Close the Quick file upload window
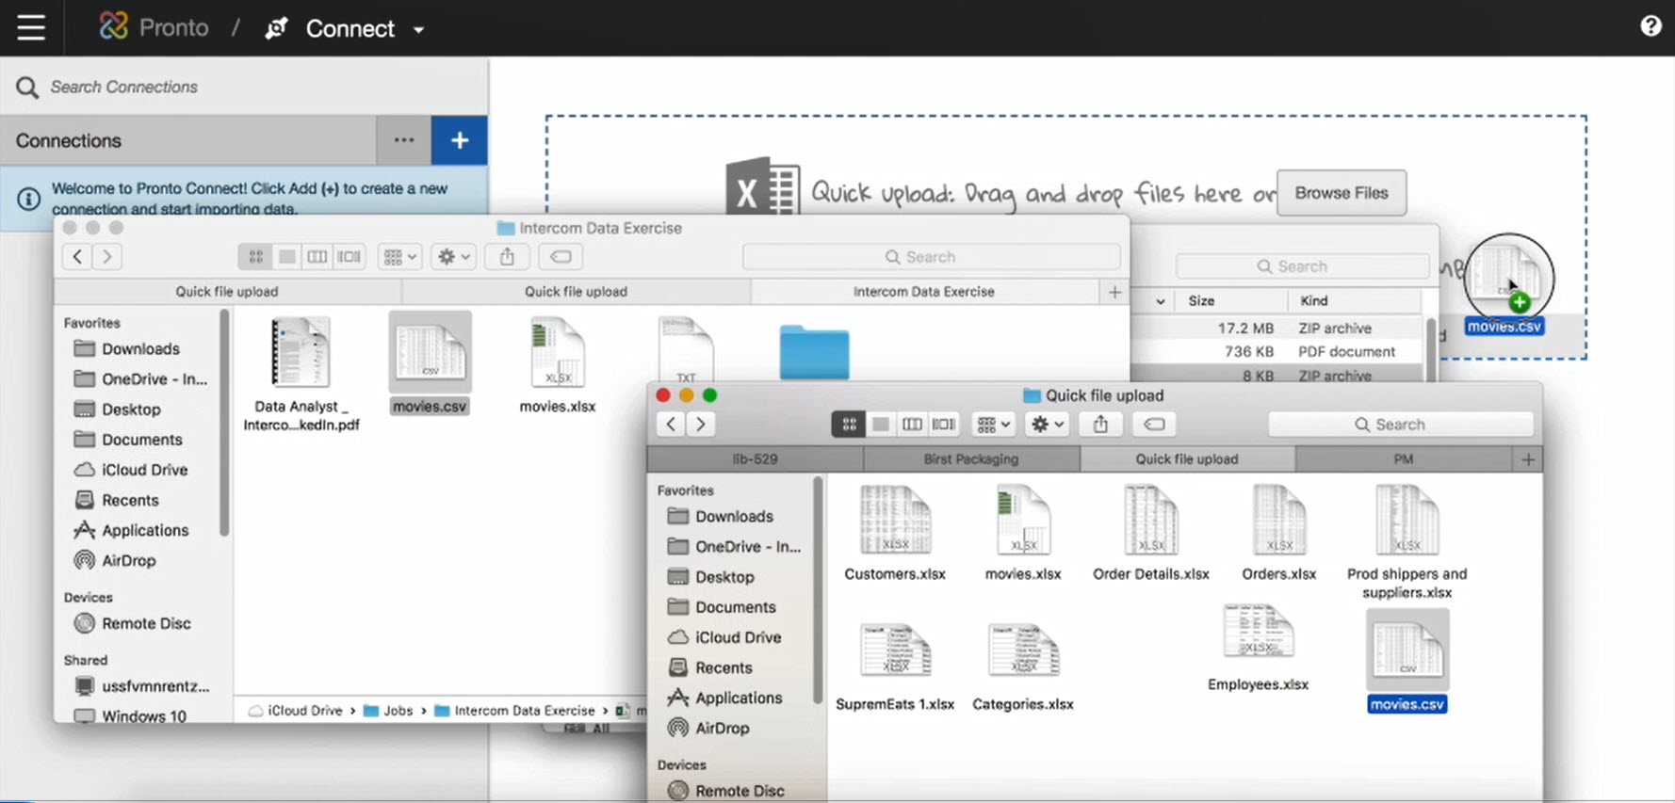Screen dimensions: 1675x803 (663, 395)
